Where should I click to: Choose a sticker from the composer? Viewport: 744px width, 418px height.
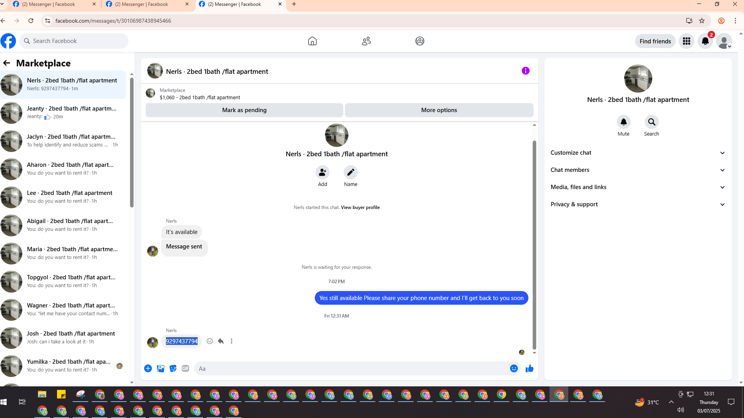173,368
